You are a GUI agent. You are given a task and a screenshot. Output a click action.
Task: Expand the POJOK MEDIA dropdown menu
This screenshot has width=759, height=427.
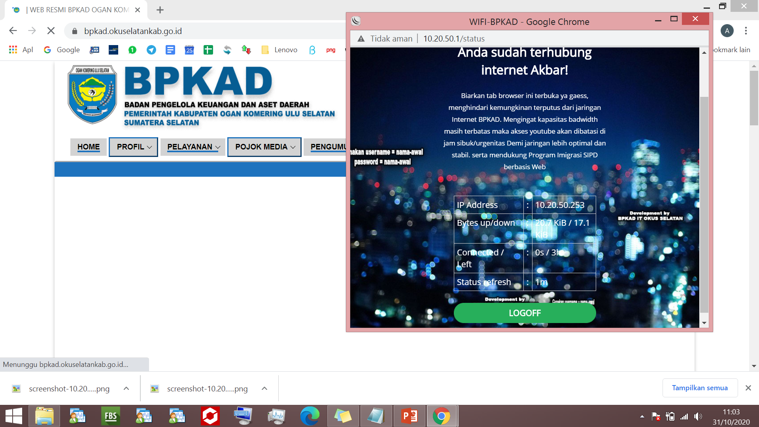pos(264,147)
